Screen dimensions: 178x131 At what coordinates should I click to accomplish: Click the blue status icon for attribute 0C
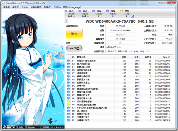pyautogui.click(x=68, y=86)
